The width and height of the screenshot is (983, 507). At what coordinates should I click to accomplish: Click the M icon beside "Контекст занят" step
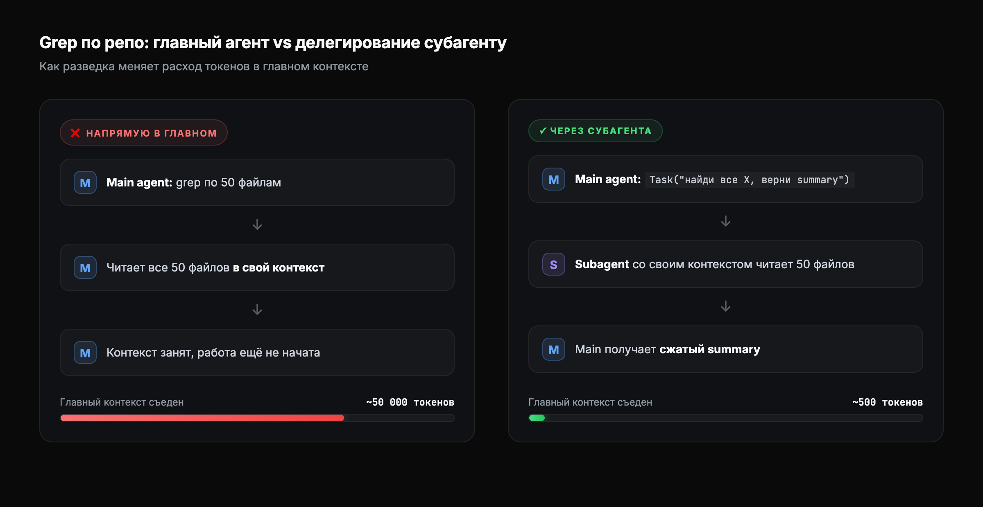click(85, 352)
